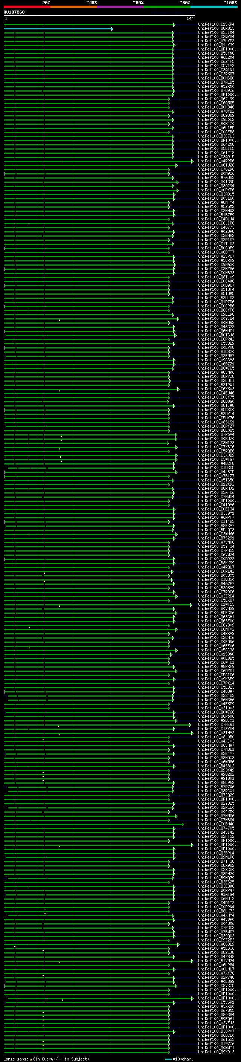Select label UniRef100_C5CIC6
Screen dimensions: 241x1062
coord(216,675)
